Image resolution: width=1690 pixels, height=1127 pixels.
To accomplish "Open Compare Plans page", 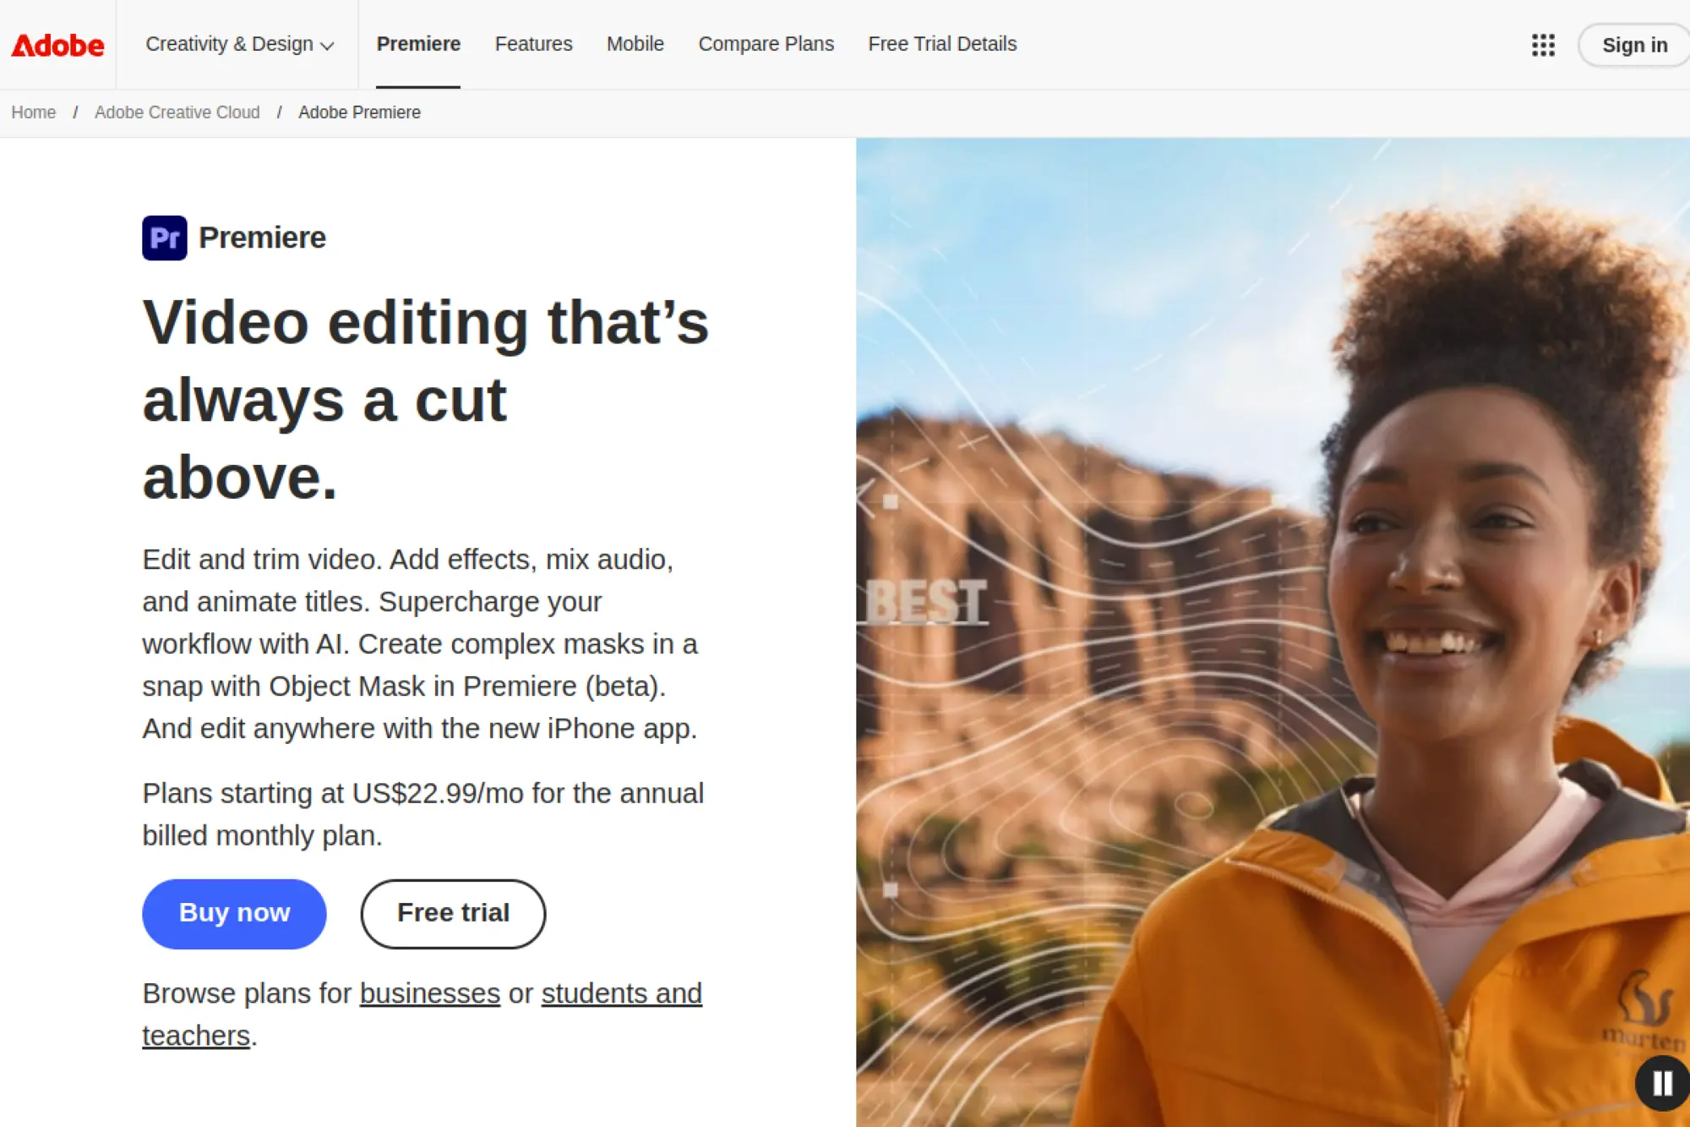I will (x=765, y=44).
